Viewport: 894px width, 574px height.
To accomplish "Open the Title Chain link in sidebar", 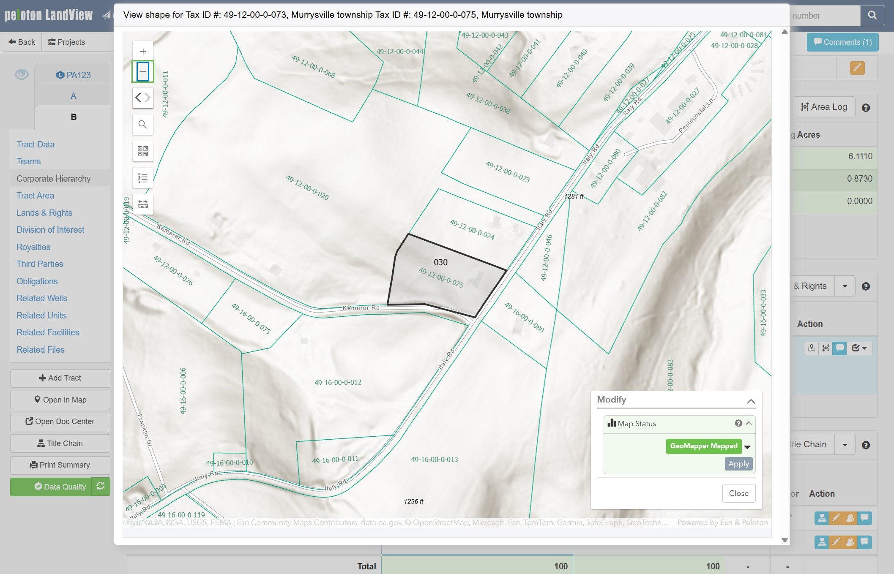I will coord(60,443).
